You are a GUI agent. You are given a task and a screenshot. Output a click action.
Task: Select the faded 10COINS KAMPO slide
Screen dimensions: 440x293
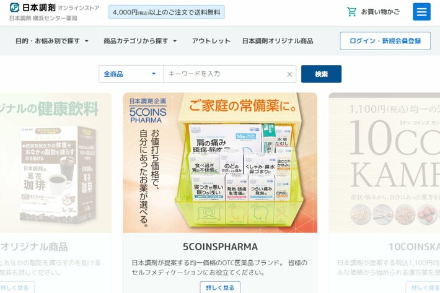pyautogui.click(x=384, y=163)
